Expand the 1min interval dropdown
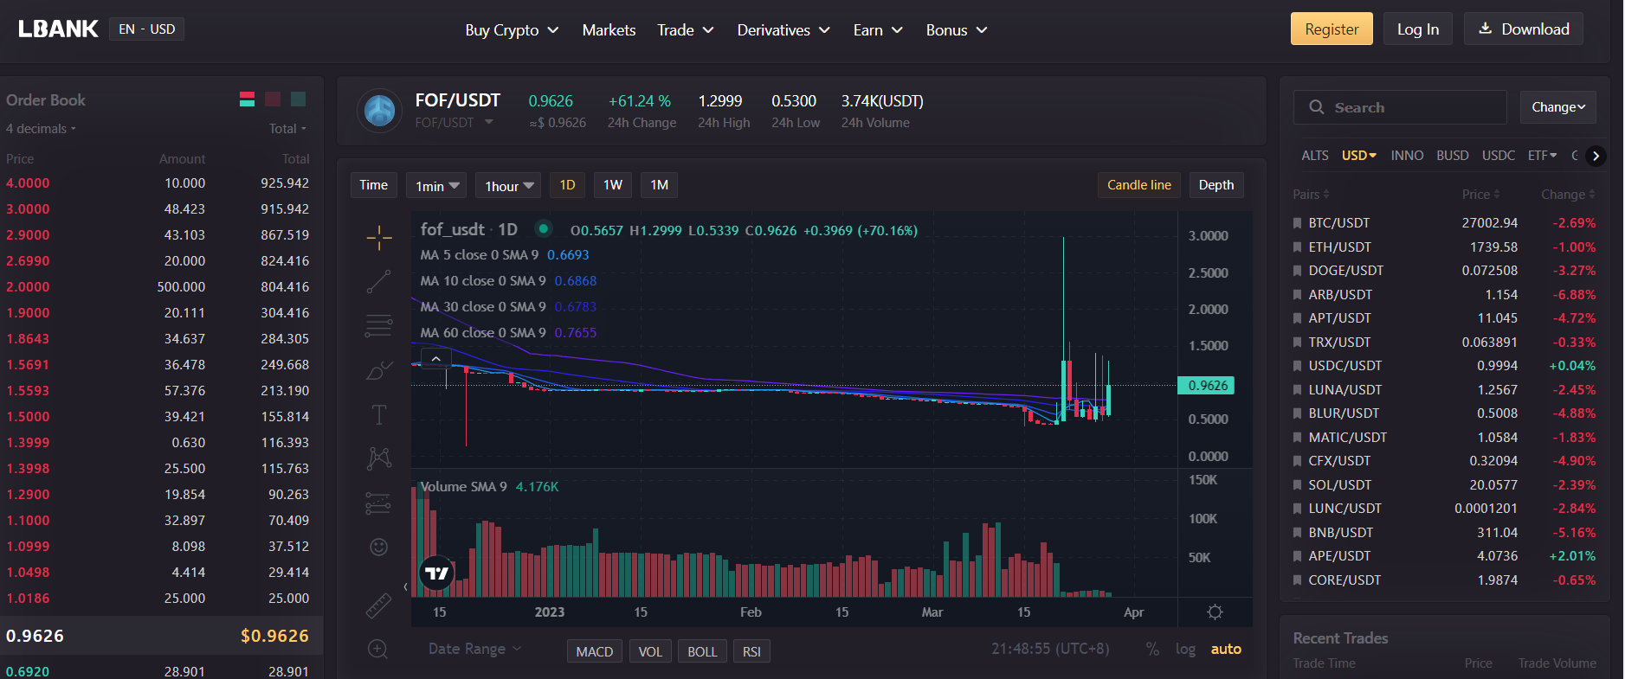1625x679 pixels. coord(436,186)
